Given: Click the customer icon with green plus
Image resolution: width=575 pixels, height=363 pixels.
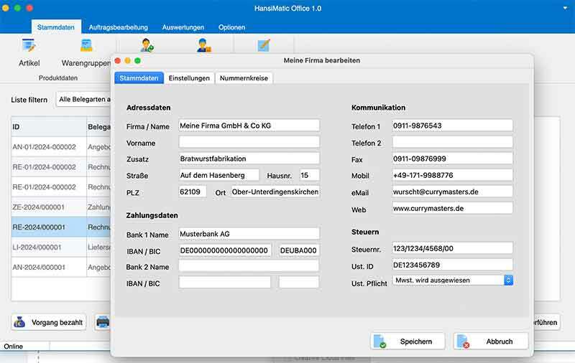Looking at the screenshot, I should click(x=147, y=46).
